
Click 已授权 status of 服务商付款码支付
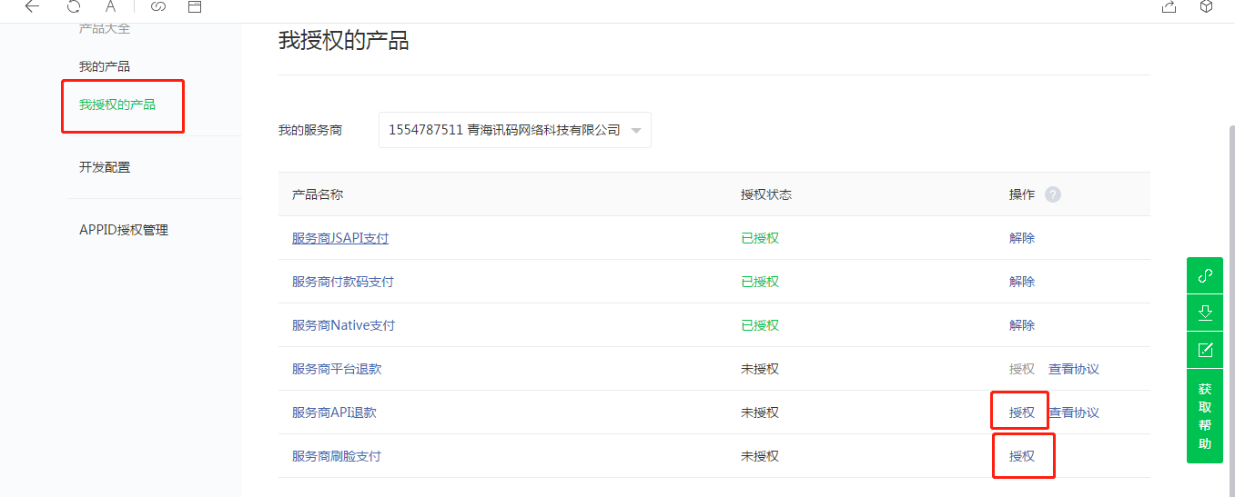760,282
